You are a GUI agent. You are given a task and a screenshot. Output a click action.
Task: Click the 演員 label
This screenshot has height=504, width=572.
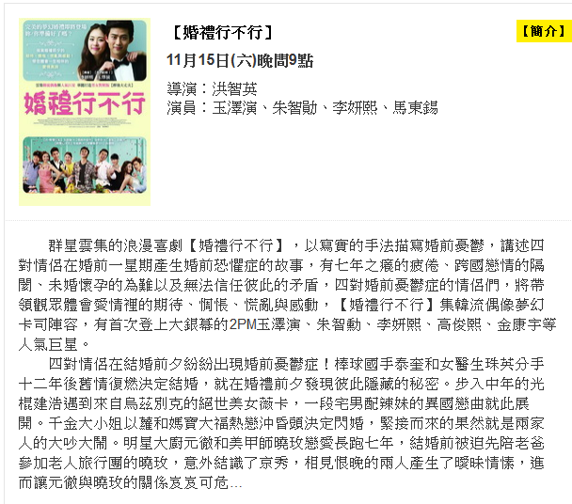182,108
